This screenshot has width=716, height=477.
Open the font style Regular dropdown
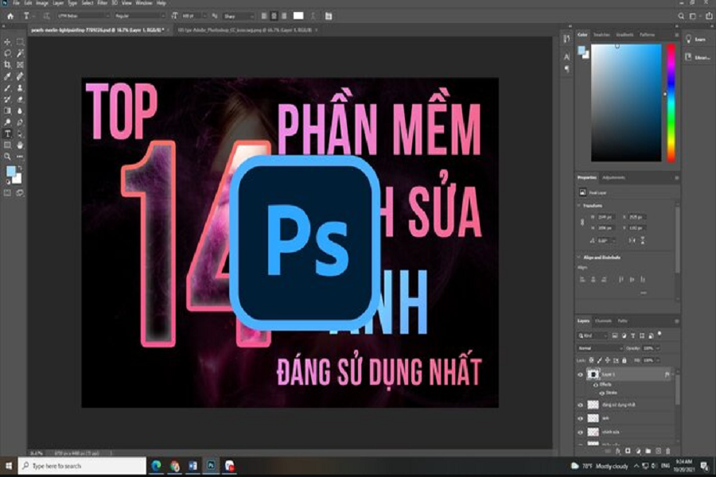pyautogui.click(x=140, y=16)
